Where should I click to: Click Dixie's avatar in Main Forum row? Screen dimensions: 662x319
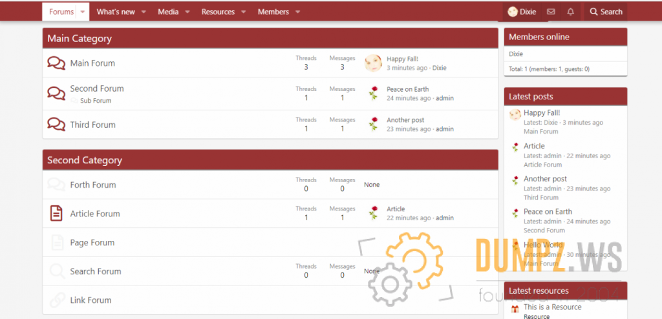pyautogui.click(x=373, y=63)
